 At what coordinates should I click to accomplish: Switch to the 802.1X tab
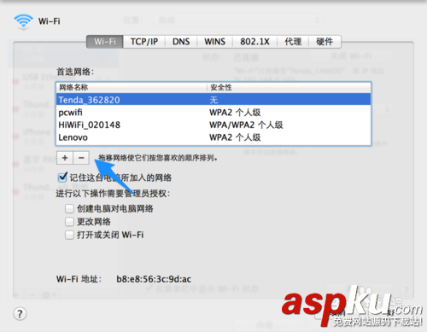click(x=254, y=42)
